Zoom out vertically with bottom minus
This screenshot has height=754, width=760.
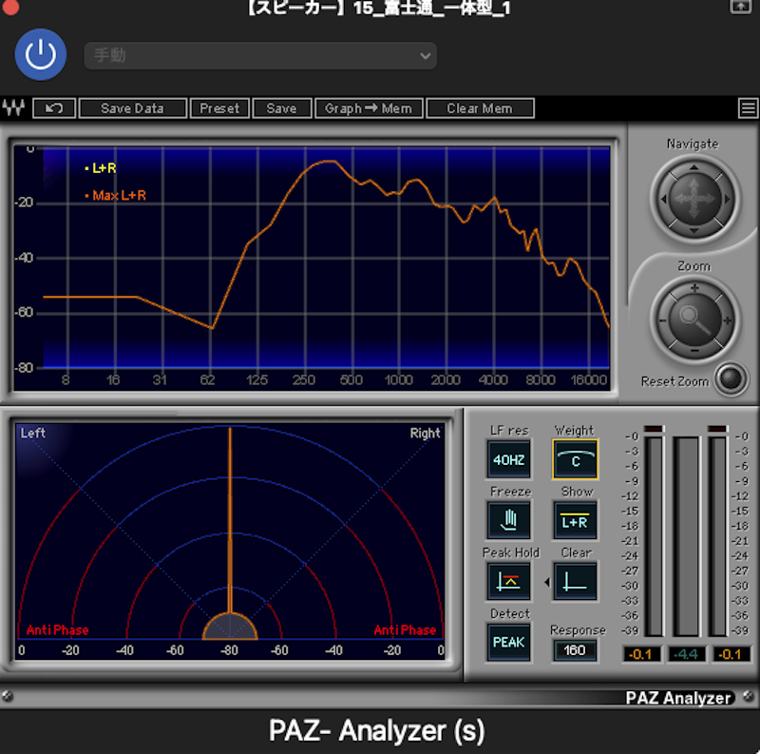click(694, 350)
